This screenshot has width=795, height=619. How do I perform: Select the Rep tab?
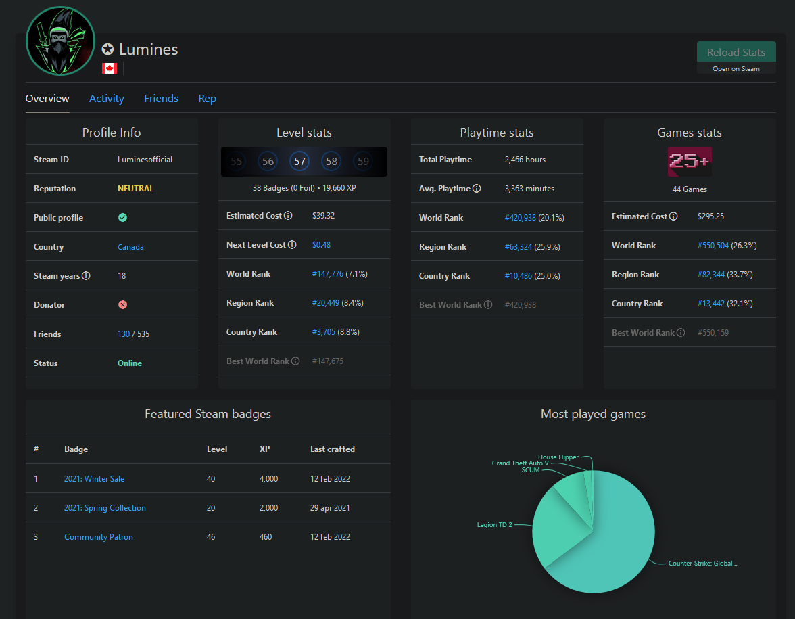pyautogui.click(x=207, y=99)
